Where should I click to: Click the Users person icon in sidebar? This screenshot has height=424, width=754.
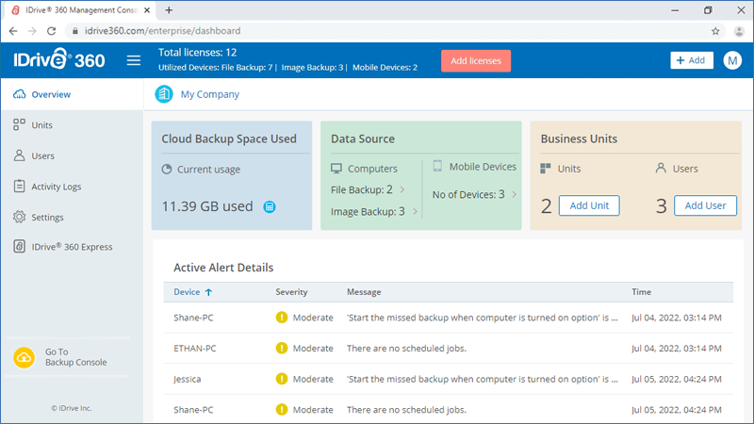tap(19, 155)
